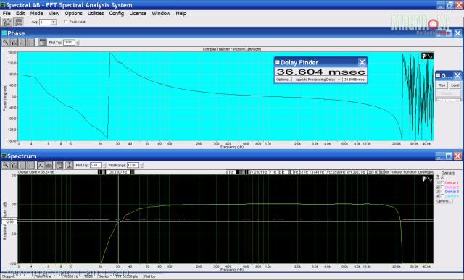
Task: Click the Run toolbar icon under File menu
Action: tap(7, 22)
